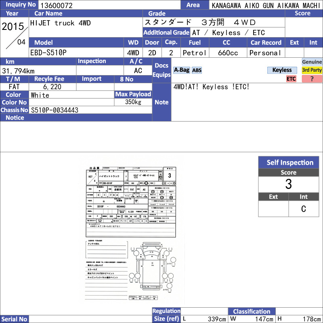Click the ABS equipment badge

tap(197, 70)
